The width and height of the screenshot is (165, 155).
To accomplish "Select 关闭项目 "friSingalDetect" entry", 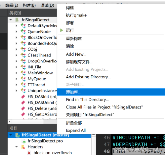I will (x=111, y=115).
